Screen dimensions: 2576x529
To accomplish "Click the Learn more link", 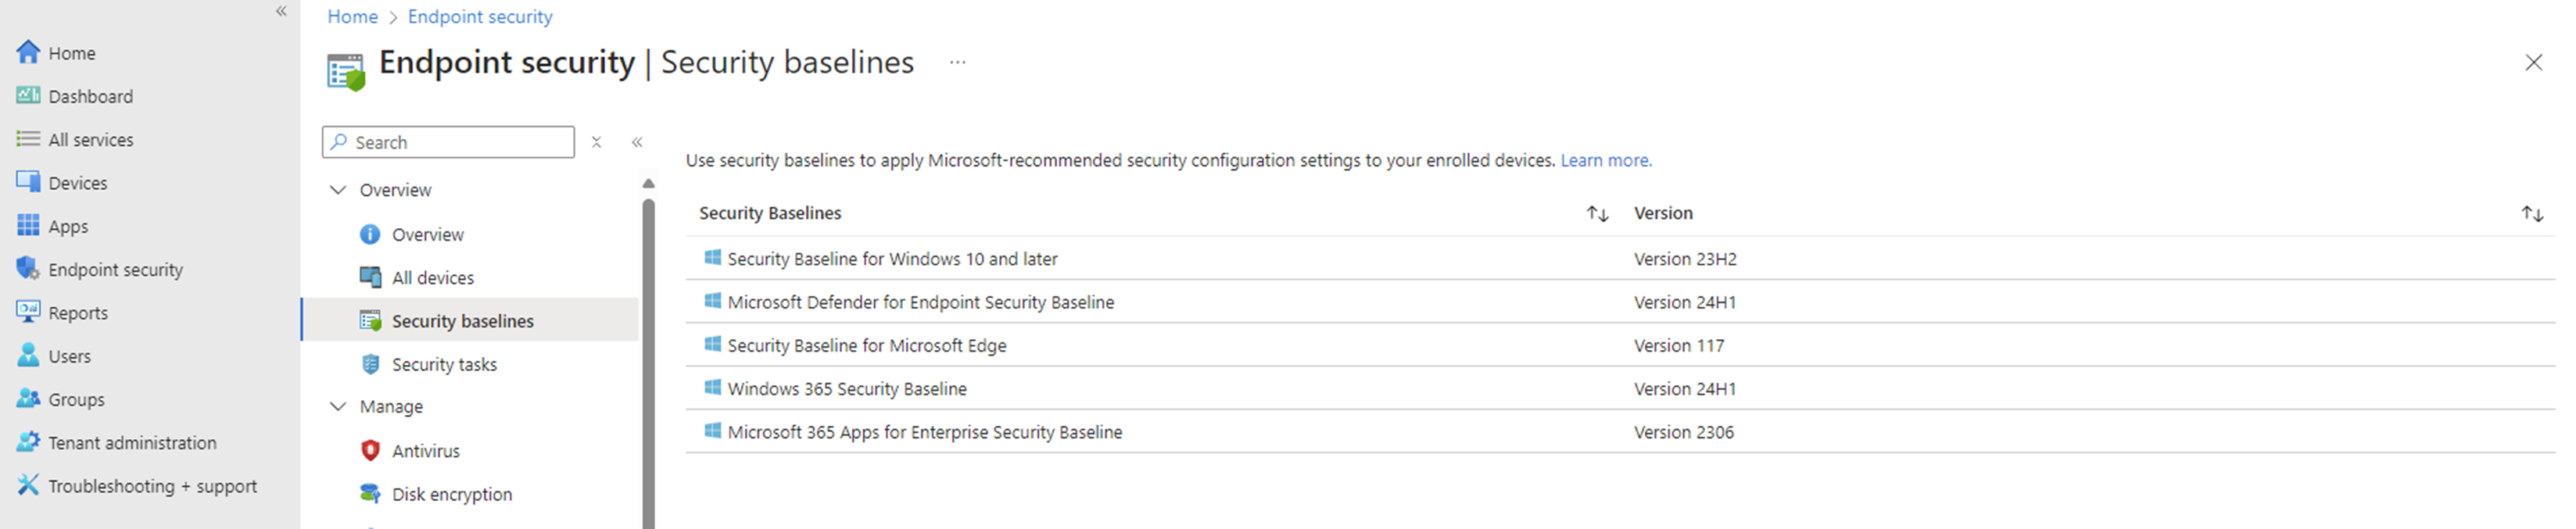I will (x=1606, y=160).
